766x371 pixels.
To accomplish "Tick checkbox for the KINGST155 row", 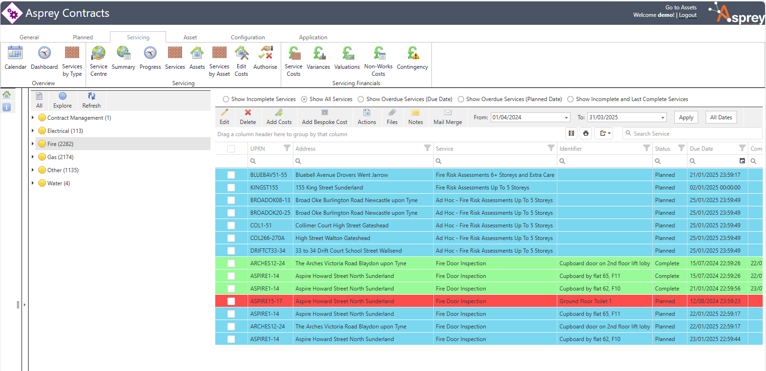I will click(x=231, y=188).
